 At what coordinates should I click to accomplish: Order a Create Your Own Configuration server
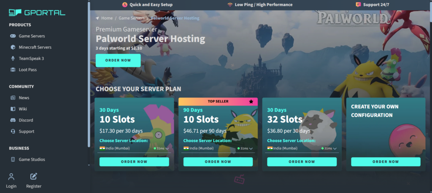click(386, 162)
